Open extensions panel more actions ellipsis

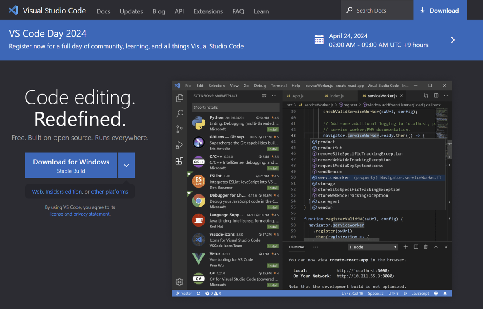pos(274,96)
